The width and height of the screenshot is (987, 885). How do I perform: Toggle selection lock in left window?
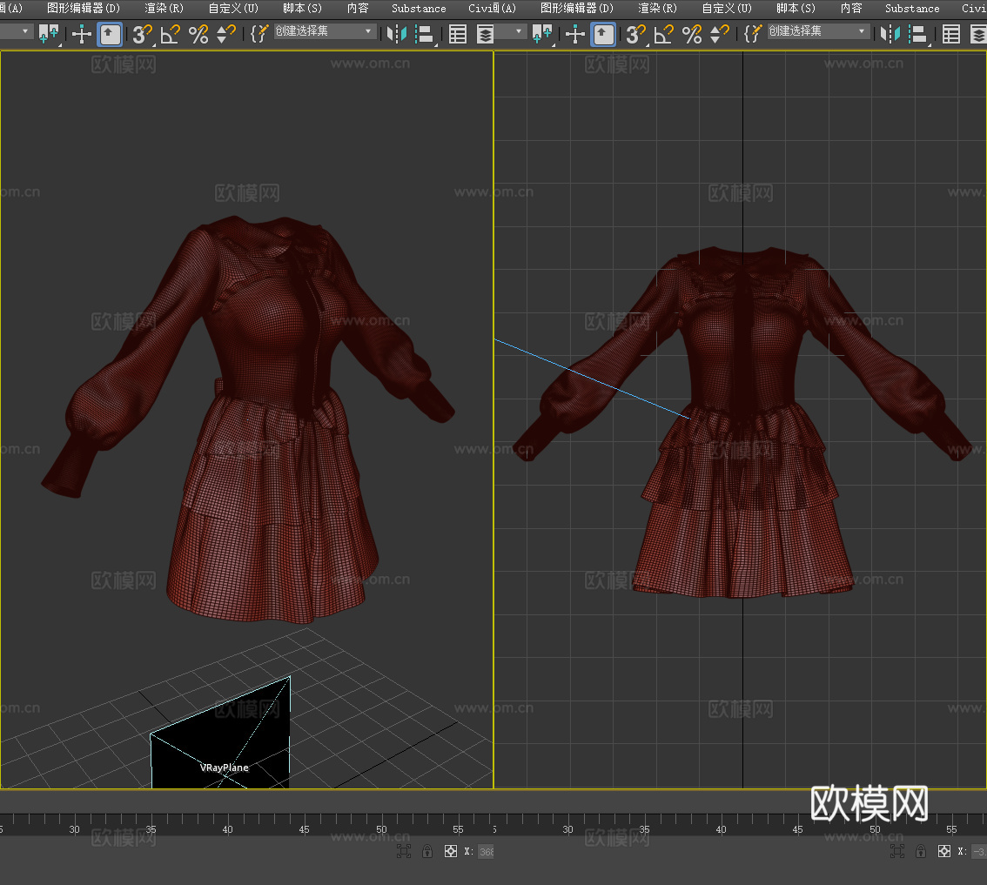tap(427, 851)
